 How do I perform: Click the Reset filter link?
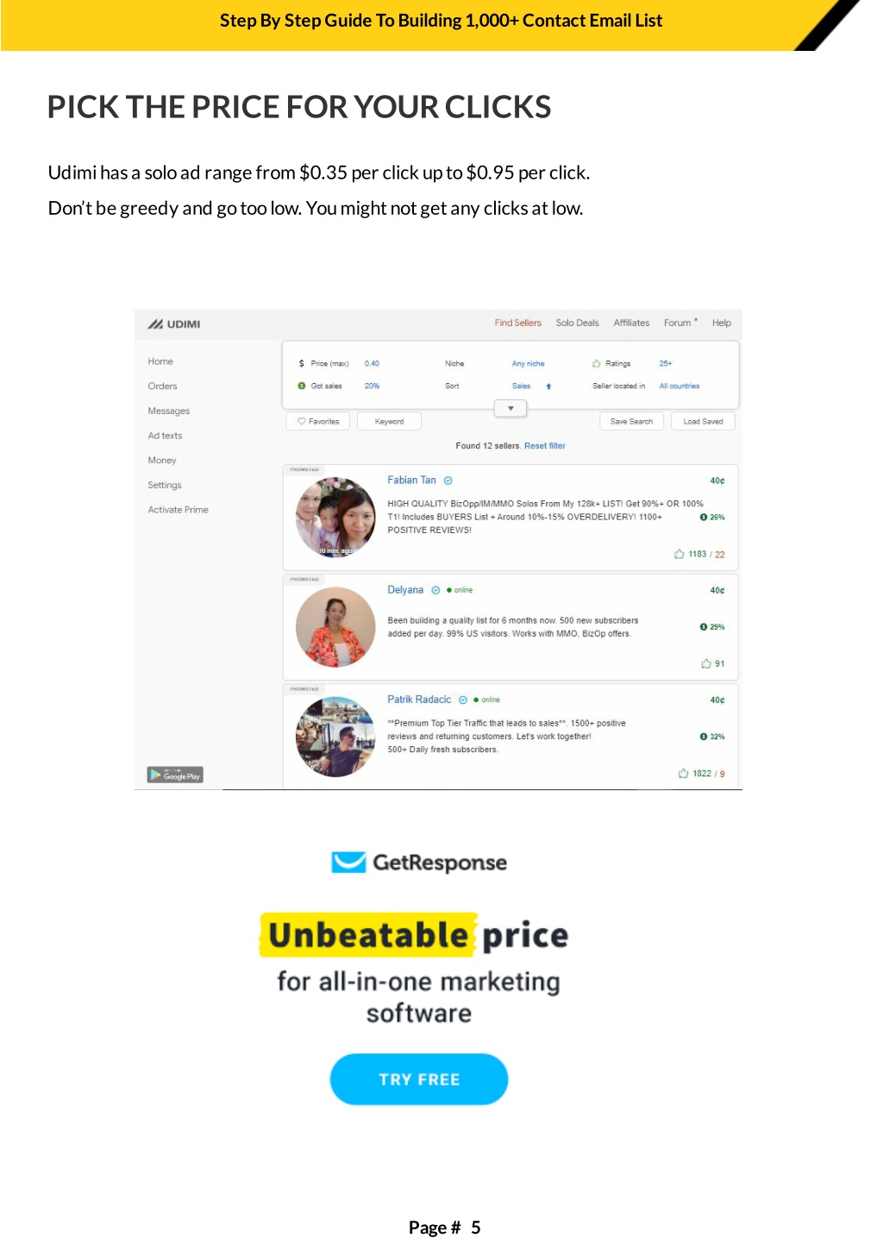545,446
